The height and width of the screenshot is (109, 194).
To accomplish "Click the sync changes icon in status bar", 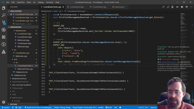I will (13, 107).
